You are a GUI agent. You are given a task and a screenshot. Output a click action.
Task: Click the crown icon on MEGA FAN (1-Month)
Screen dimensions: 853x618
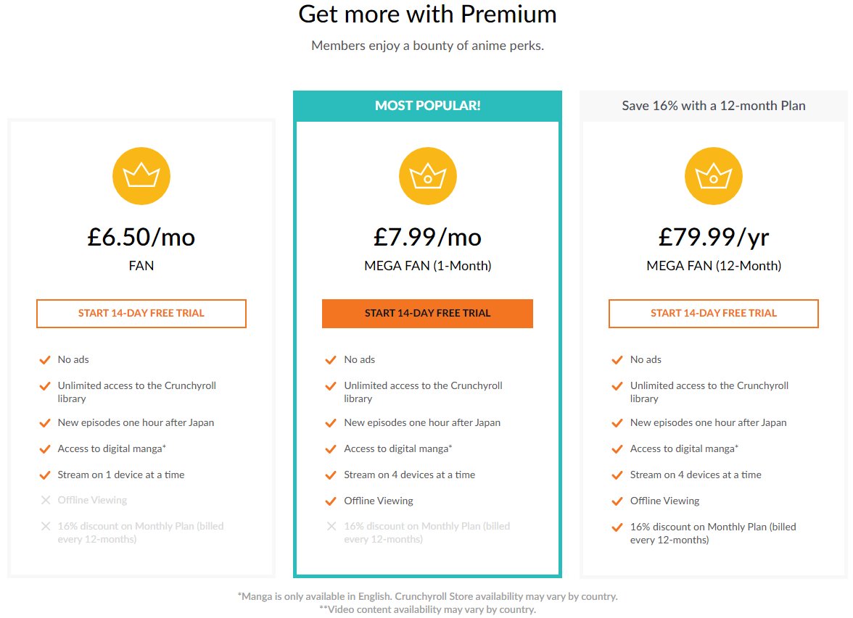pos(427,175)
